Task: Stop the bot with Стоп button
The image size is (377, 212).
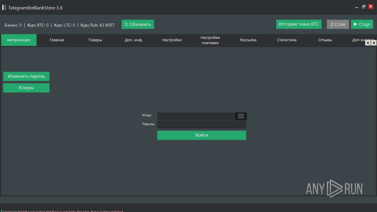Action: 338,24
